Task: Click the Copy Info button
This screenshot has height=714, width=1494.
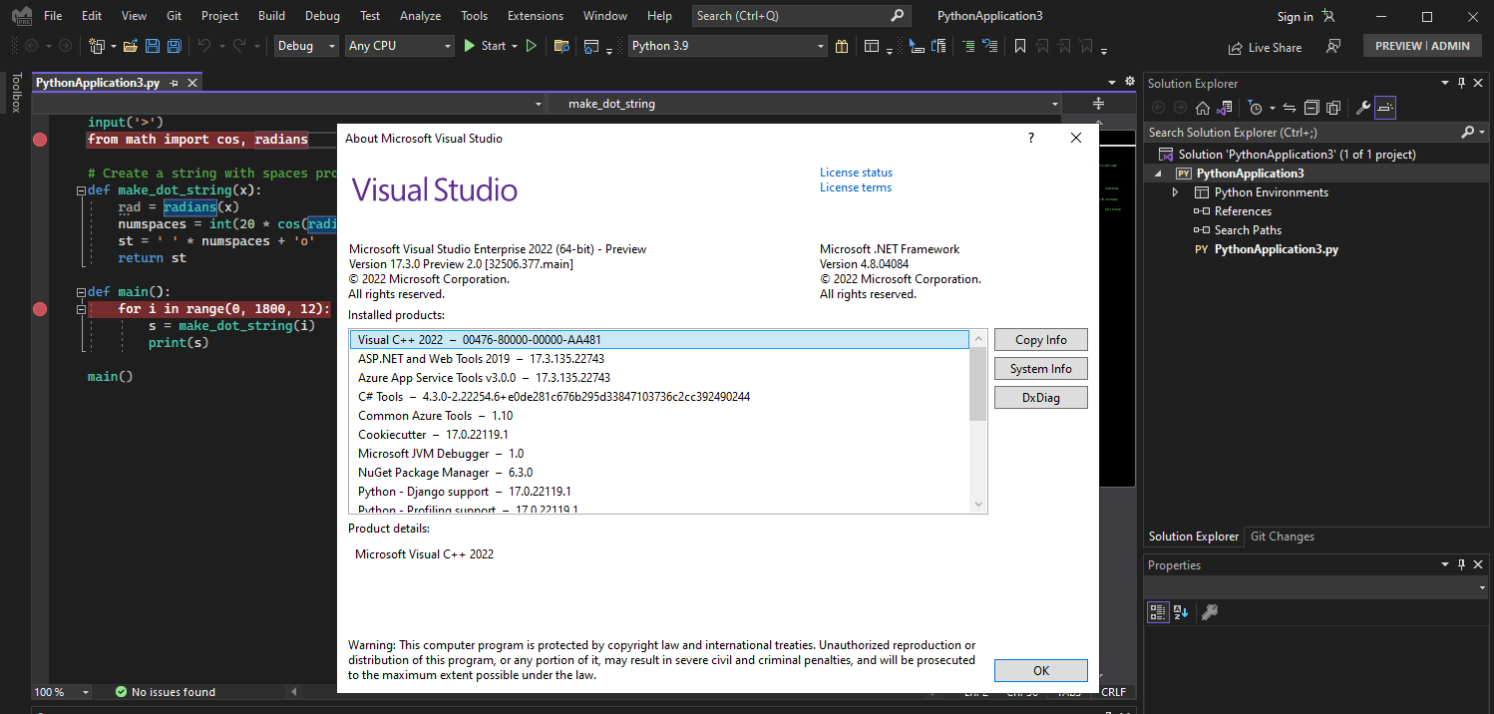Action: (1041, 340)
